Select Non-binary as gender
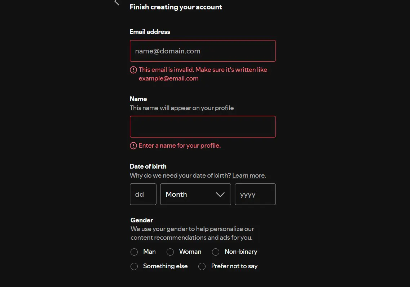This screenshot has width=410, height=287. coord(216,252)
